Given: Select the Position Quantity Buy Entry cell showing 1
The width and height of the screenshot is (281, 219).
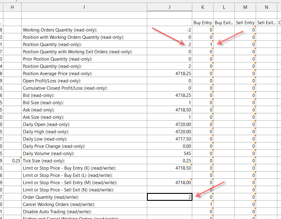Looking at the screenshot, I should 203,45.
